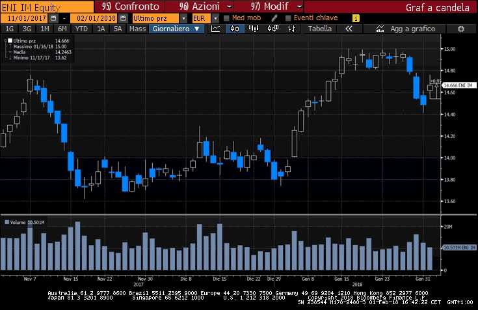Image resolution: width=478 pixels, height=310 pixels.
Task: Select 5A range tab
Action: 118,29
